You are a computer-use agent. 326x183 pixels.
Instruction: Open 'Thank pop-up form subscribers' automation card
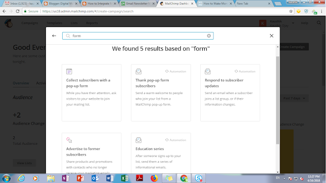[161, 93]
